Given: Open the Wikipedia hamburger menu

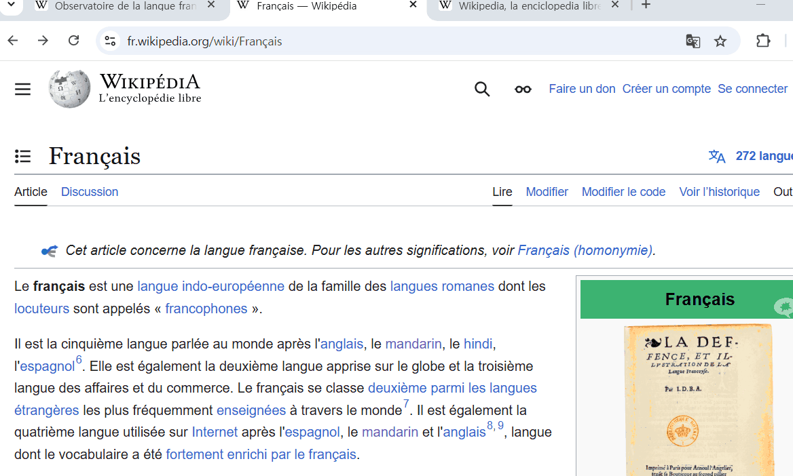Looking at the screenshot, I should [22, 89].
